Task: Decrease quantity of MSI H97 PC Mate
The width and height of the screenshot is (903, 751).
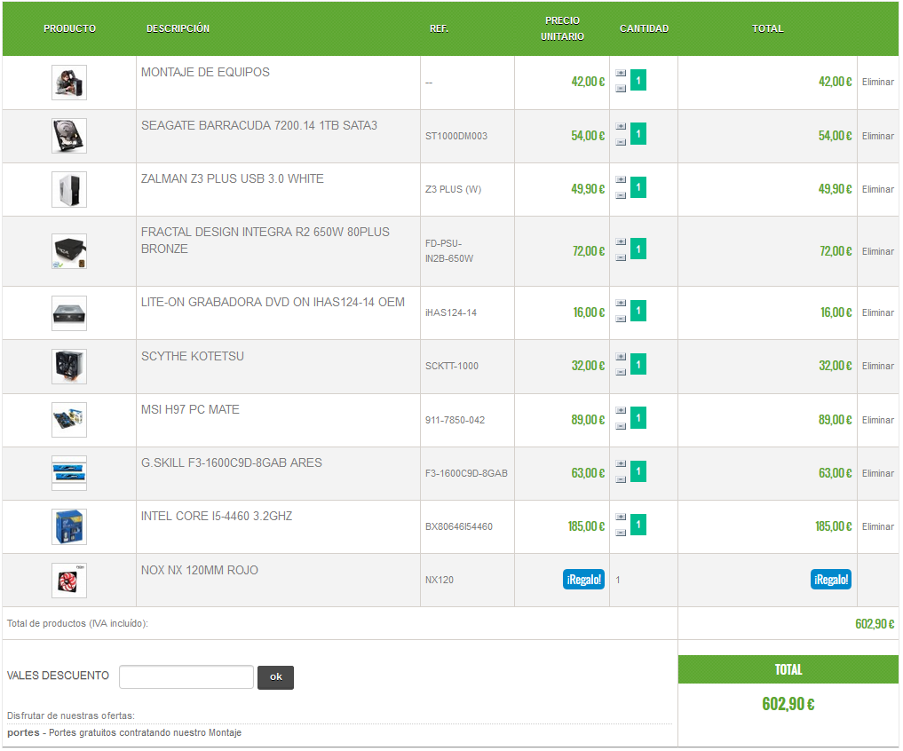Action: pyautogui.click(x=621, y=427)
